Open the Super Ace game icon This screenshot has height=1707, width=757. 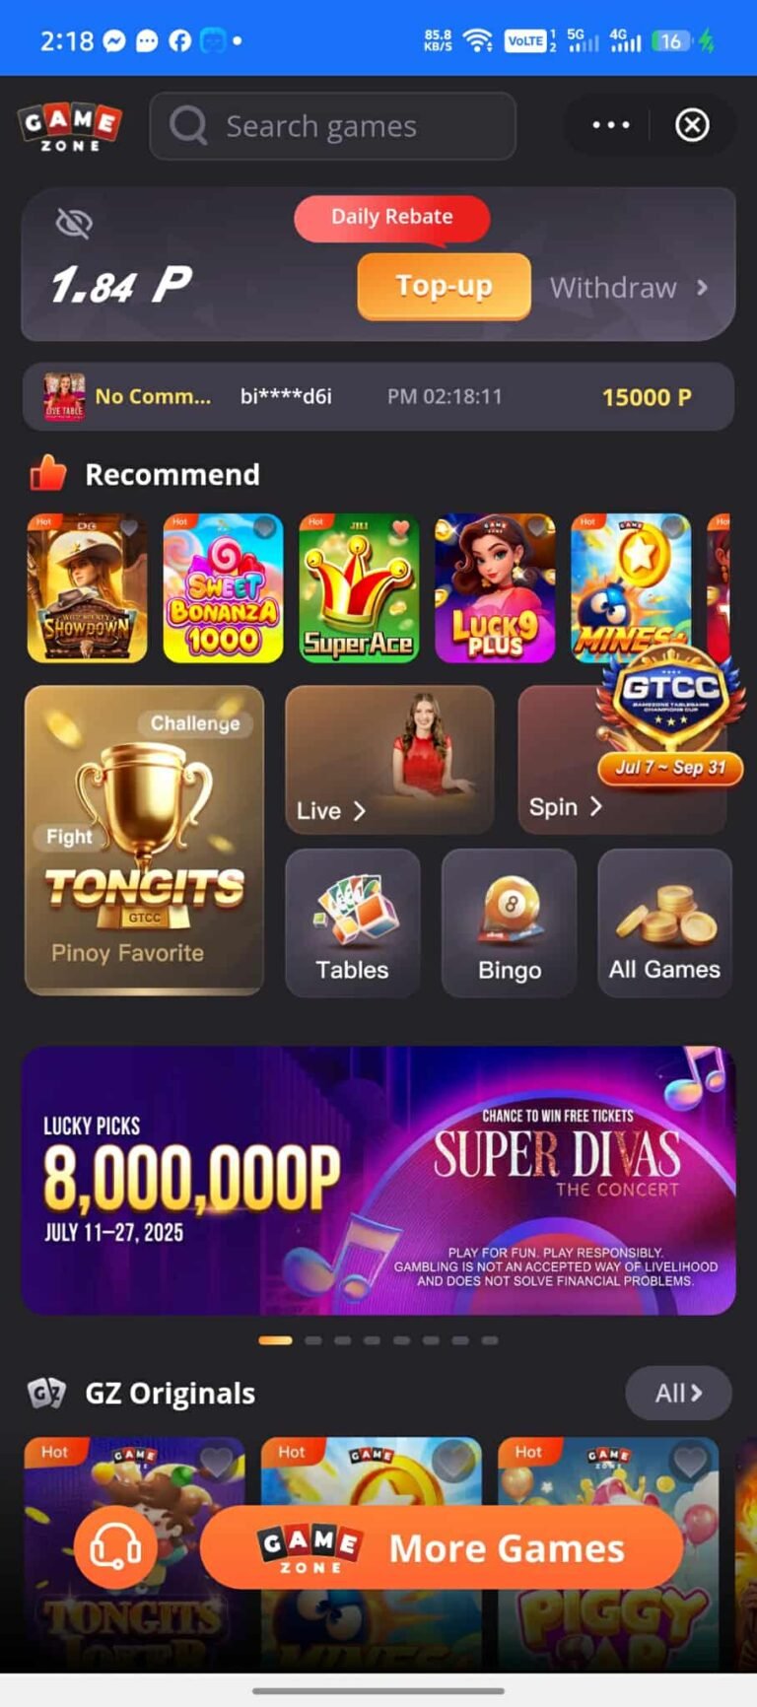coord(359,588)
